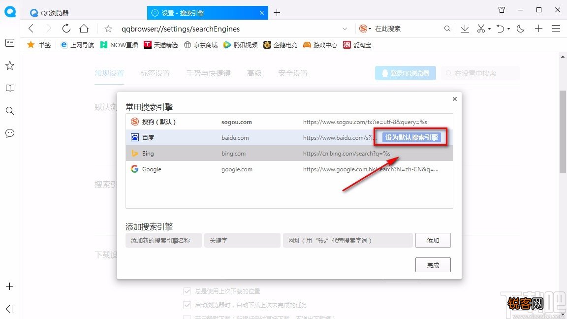Switch to 安全设置 settings tab
This screenshot has width=567, height=319.
tap(293, 73)
